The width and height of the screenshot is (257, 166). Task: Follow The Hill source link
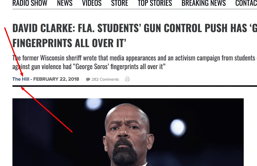[x=21, y=79]
